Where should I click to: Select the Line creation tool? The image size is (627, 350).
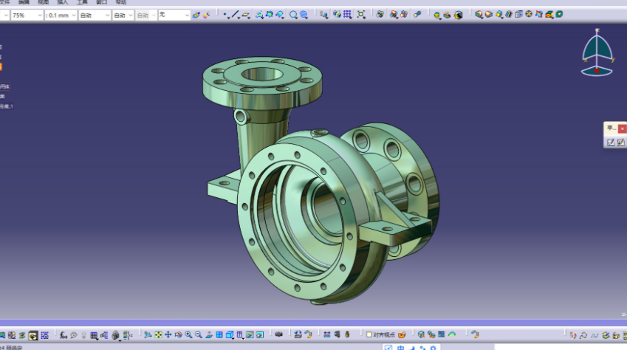[235, 15]
